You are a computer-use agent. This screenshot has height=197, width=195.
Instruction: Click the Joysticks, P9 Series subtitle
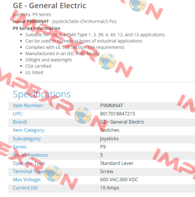click(x=32, y=15)
